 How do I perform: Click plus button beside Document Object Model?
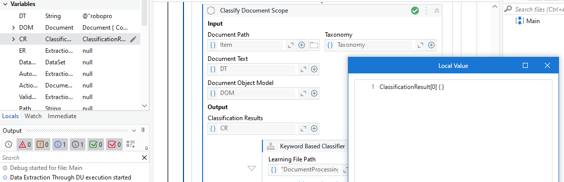tap(314, 93)
